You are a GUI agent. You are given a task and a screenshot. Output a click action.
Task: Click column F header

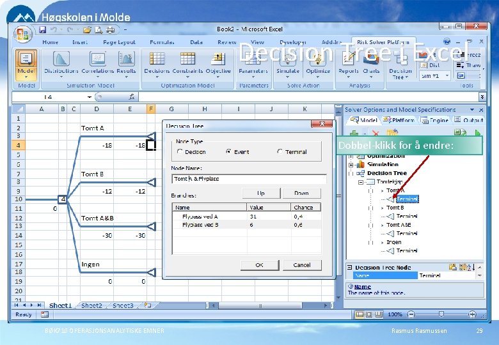click(151, 109)
